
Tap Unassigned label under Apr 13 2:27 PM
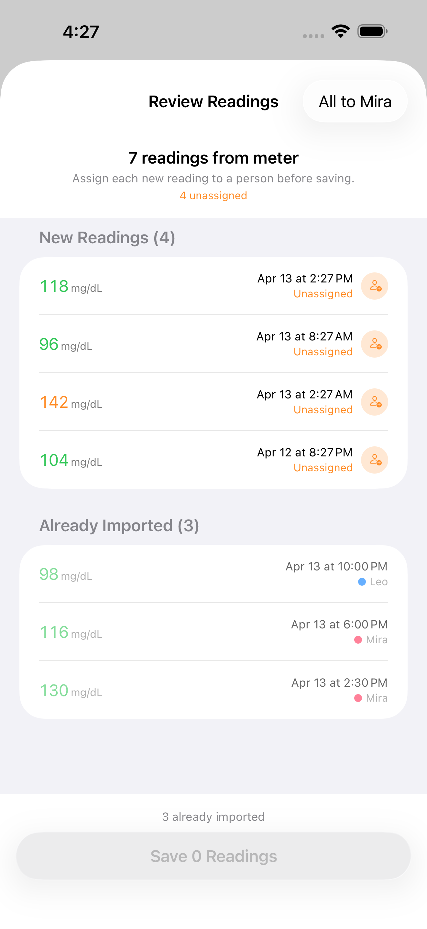323,294
